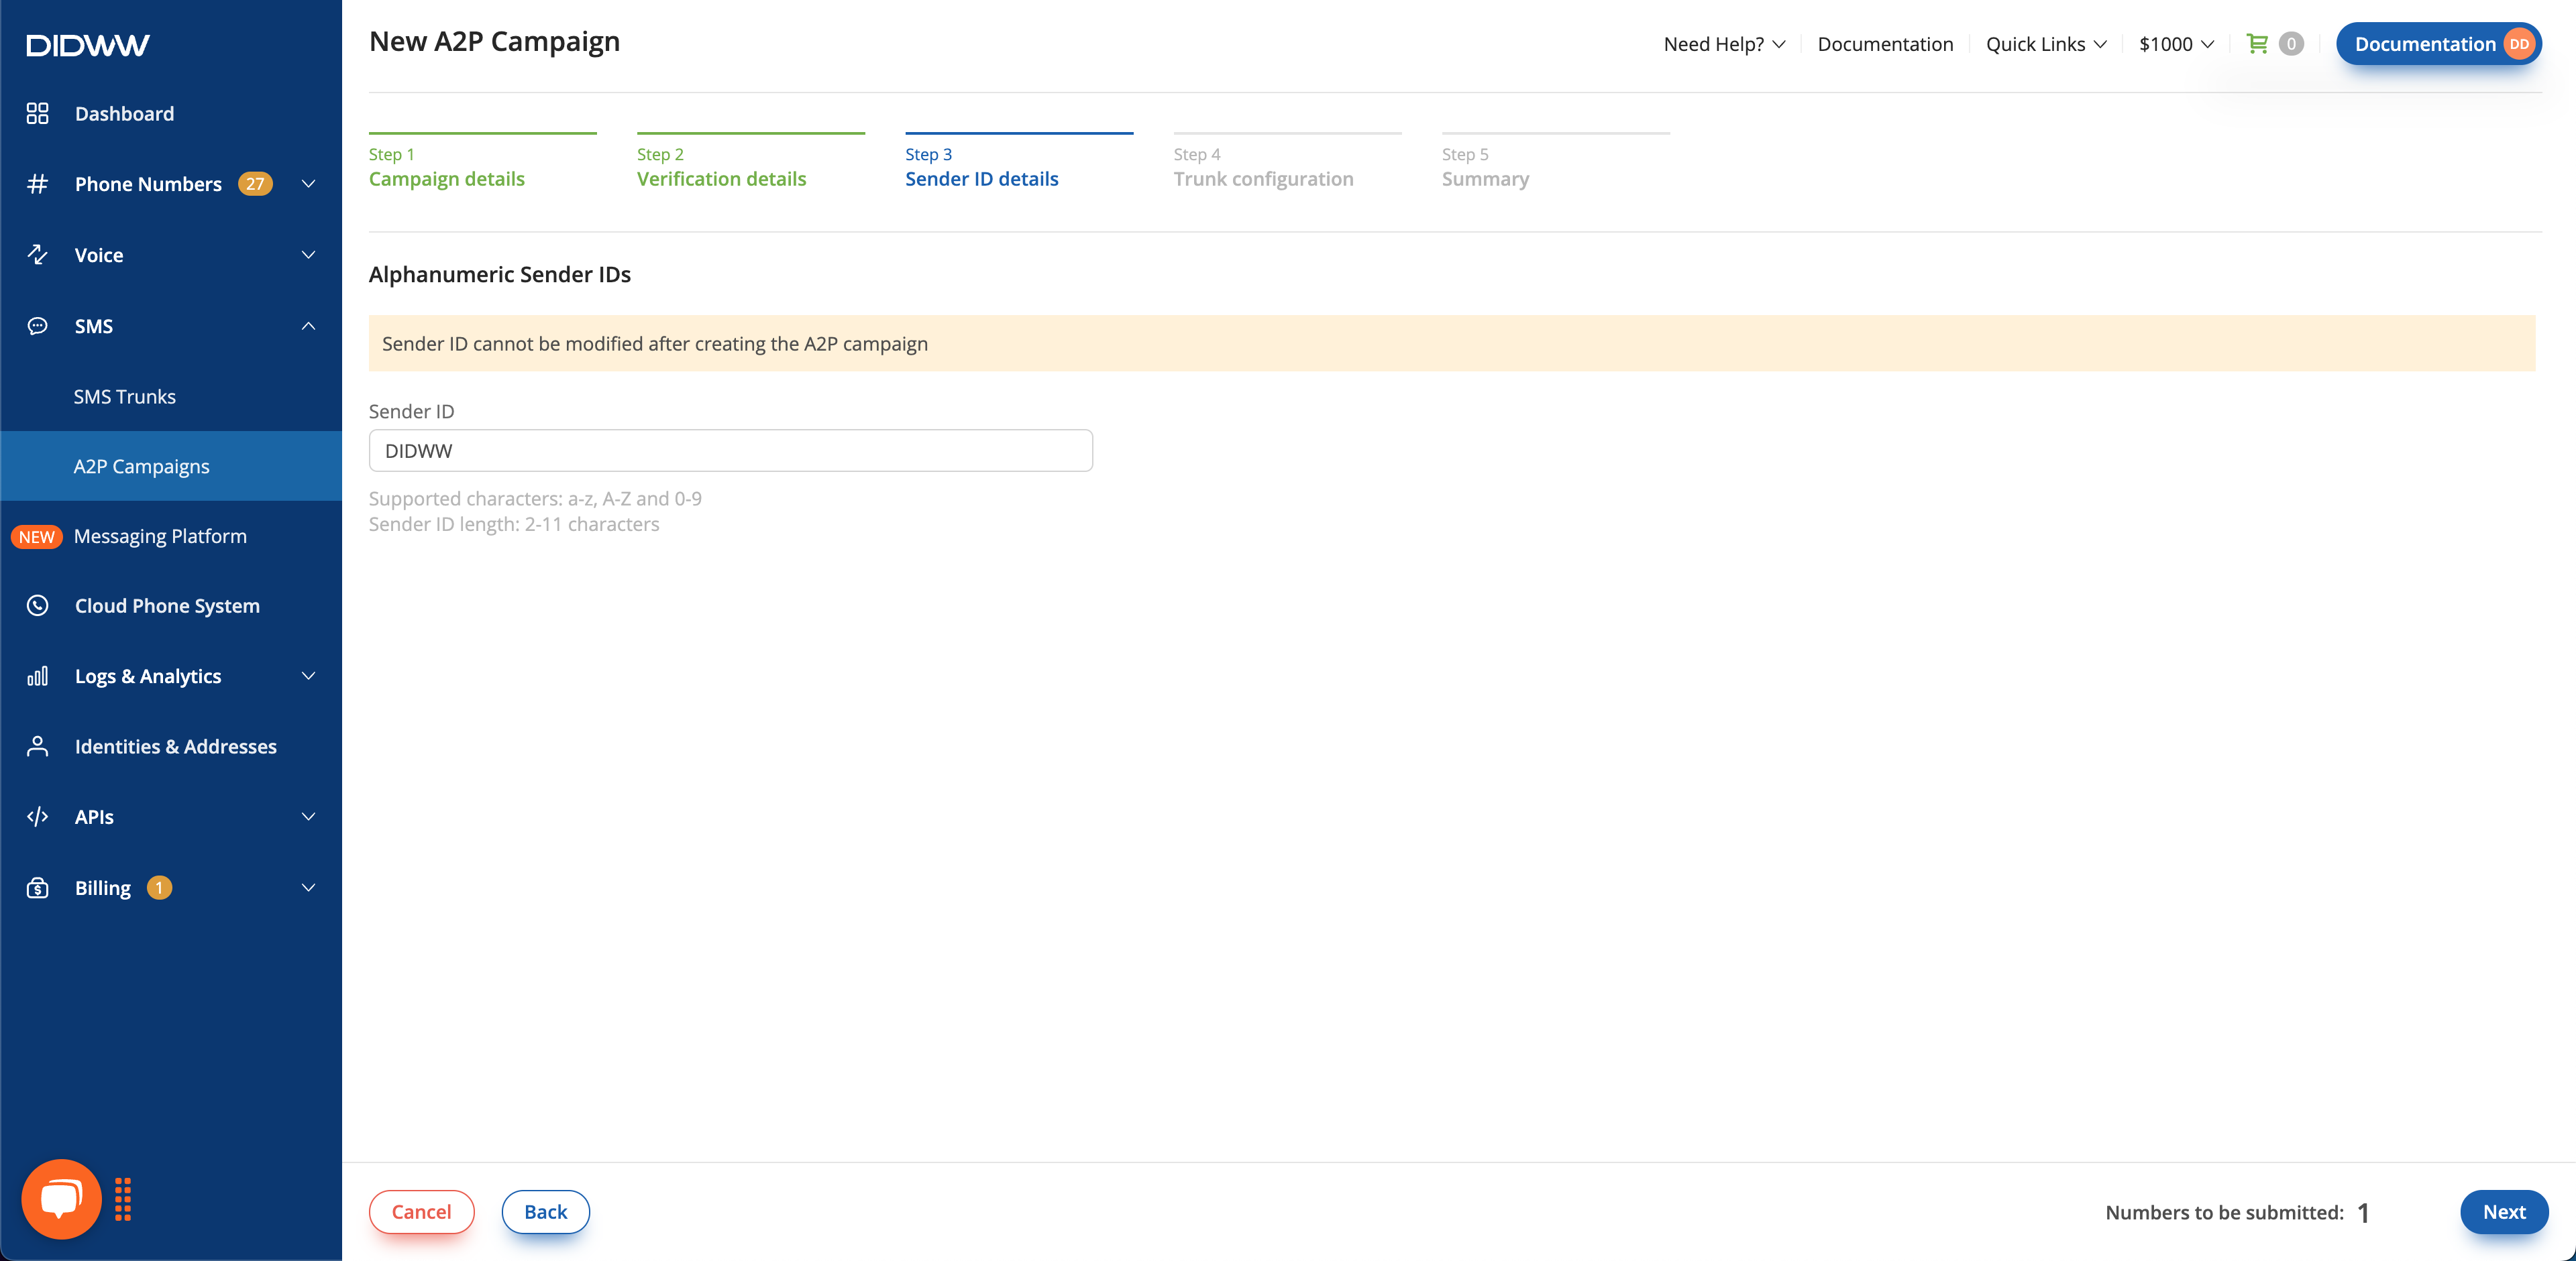The height and width of the screenshot is (1261, 2576).
Task: Click the New A2P Campaign title
Action: 494,42
